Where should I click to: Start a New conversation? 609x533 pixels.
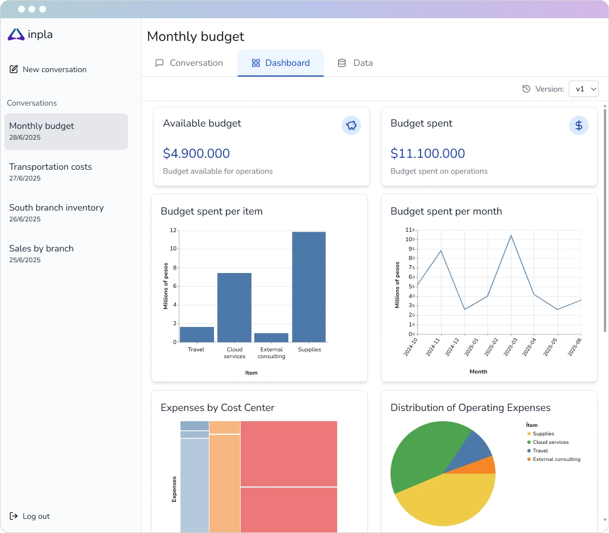coord(48,69)
